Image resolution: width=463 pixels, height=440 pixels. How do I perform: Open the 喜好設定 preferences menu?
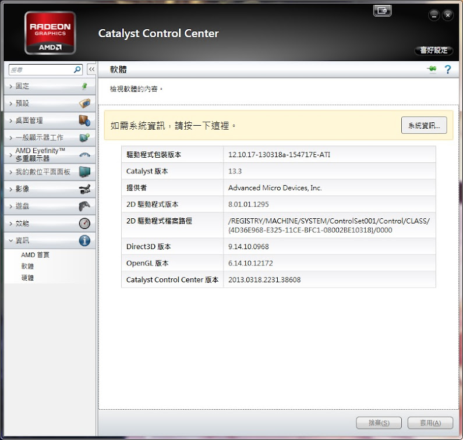pos(433,50)
